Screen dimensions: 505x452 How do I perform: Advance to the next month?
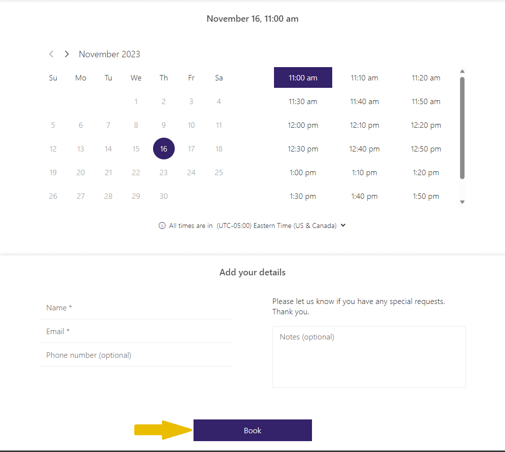(67, 54)
